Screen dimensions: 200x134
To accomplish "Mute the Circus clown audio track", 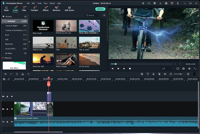I will pyautogui.click(x=12, y=122).
